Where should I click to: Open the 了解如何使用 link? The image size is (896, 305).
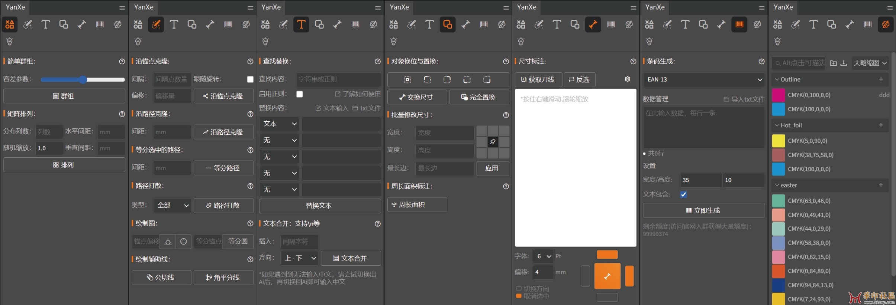click(358, 94)
